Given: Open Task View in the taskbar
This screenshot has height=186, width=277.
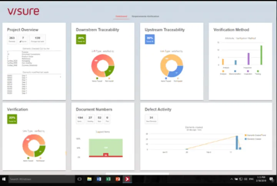Looking at the screenshot, I should [80, 179].
